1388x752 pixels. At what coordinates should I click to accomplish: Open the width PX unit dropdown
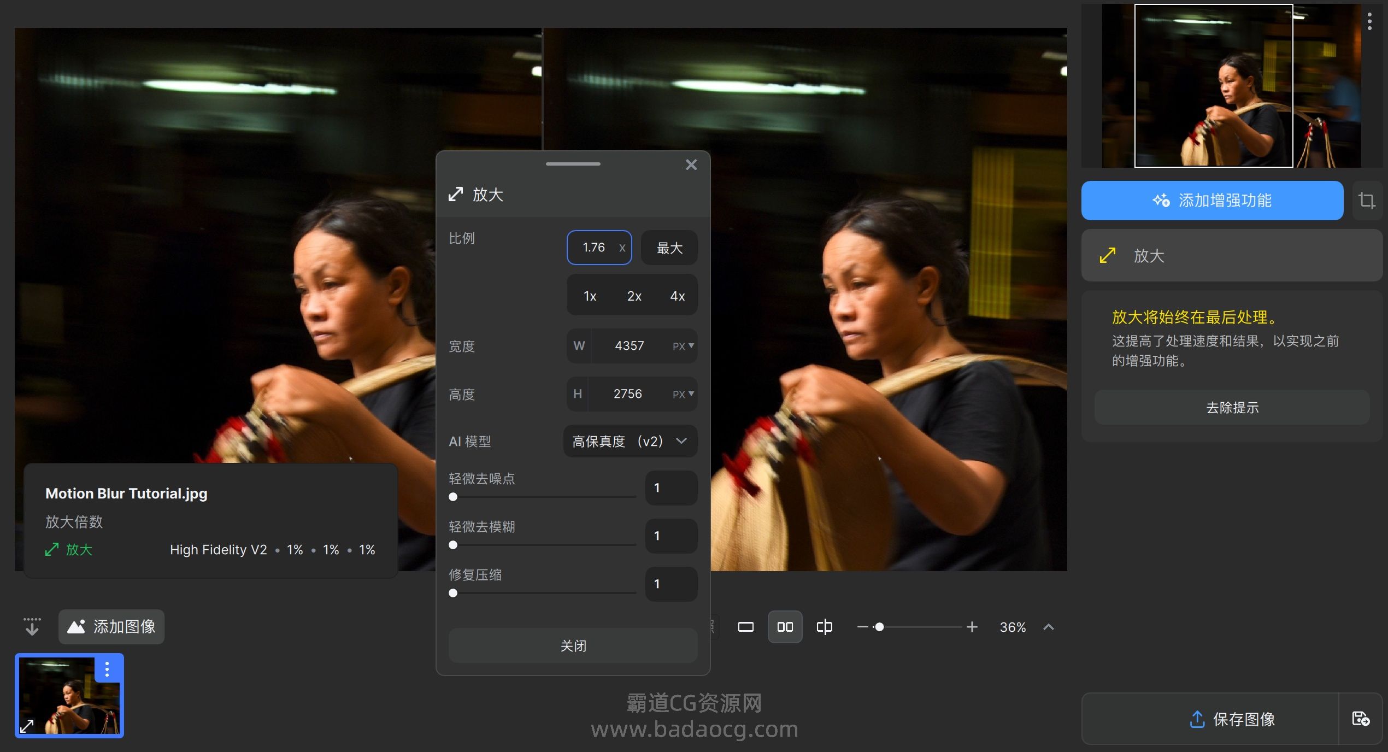683,346
